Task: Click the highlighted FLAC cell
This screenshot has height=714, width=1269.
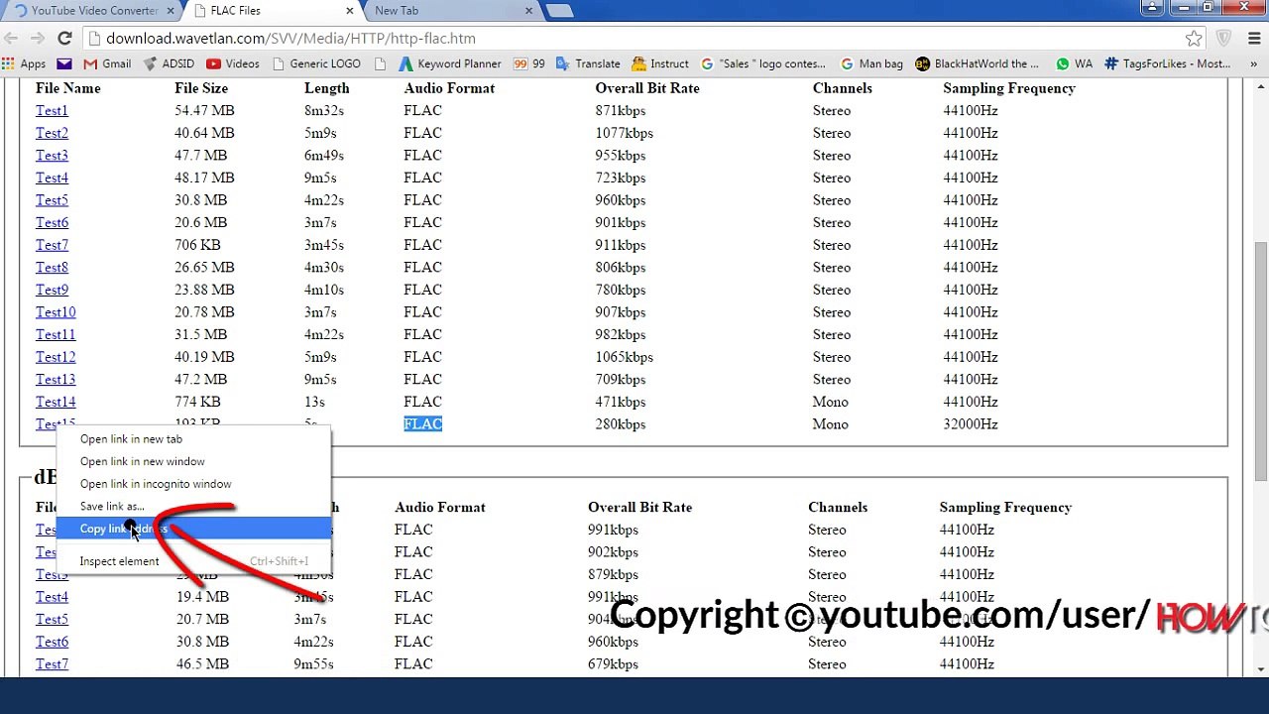Action: click(422, 424)
